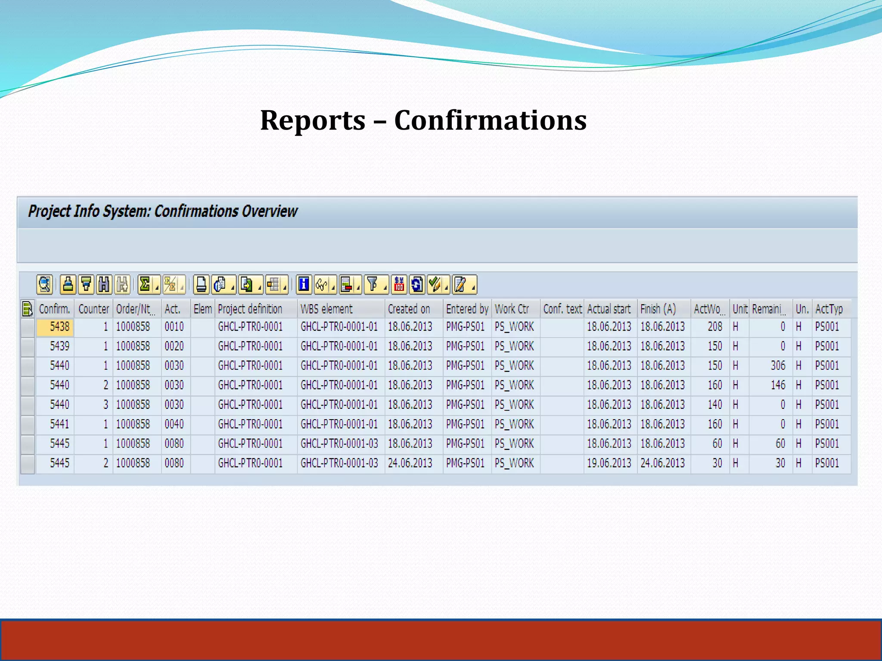
Task: Click remaining work value 306
Action: 778,366
